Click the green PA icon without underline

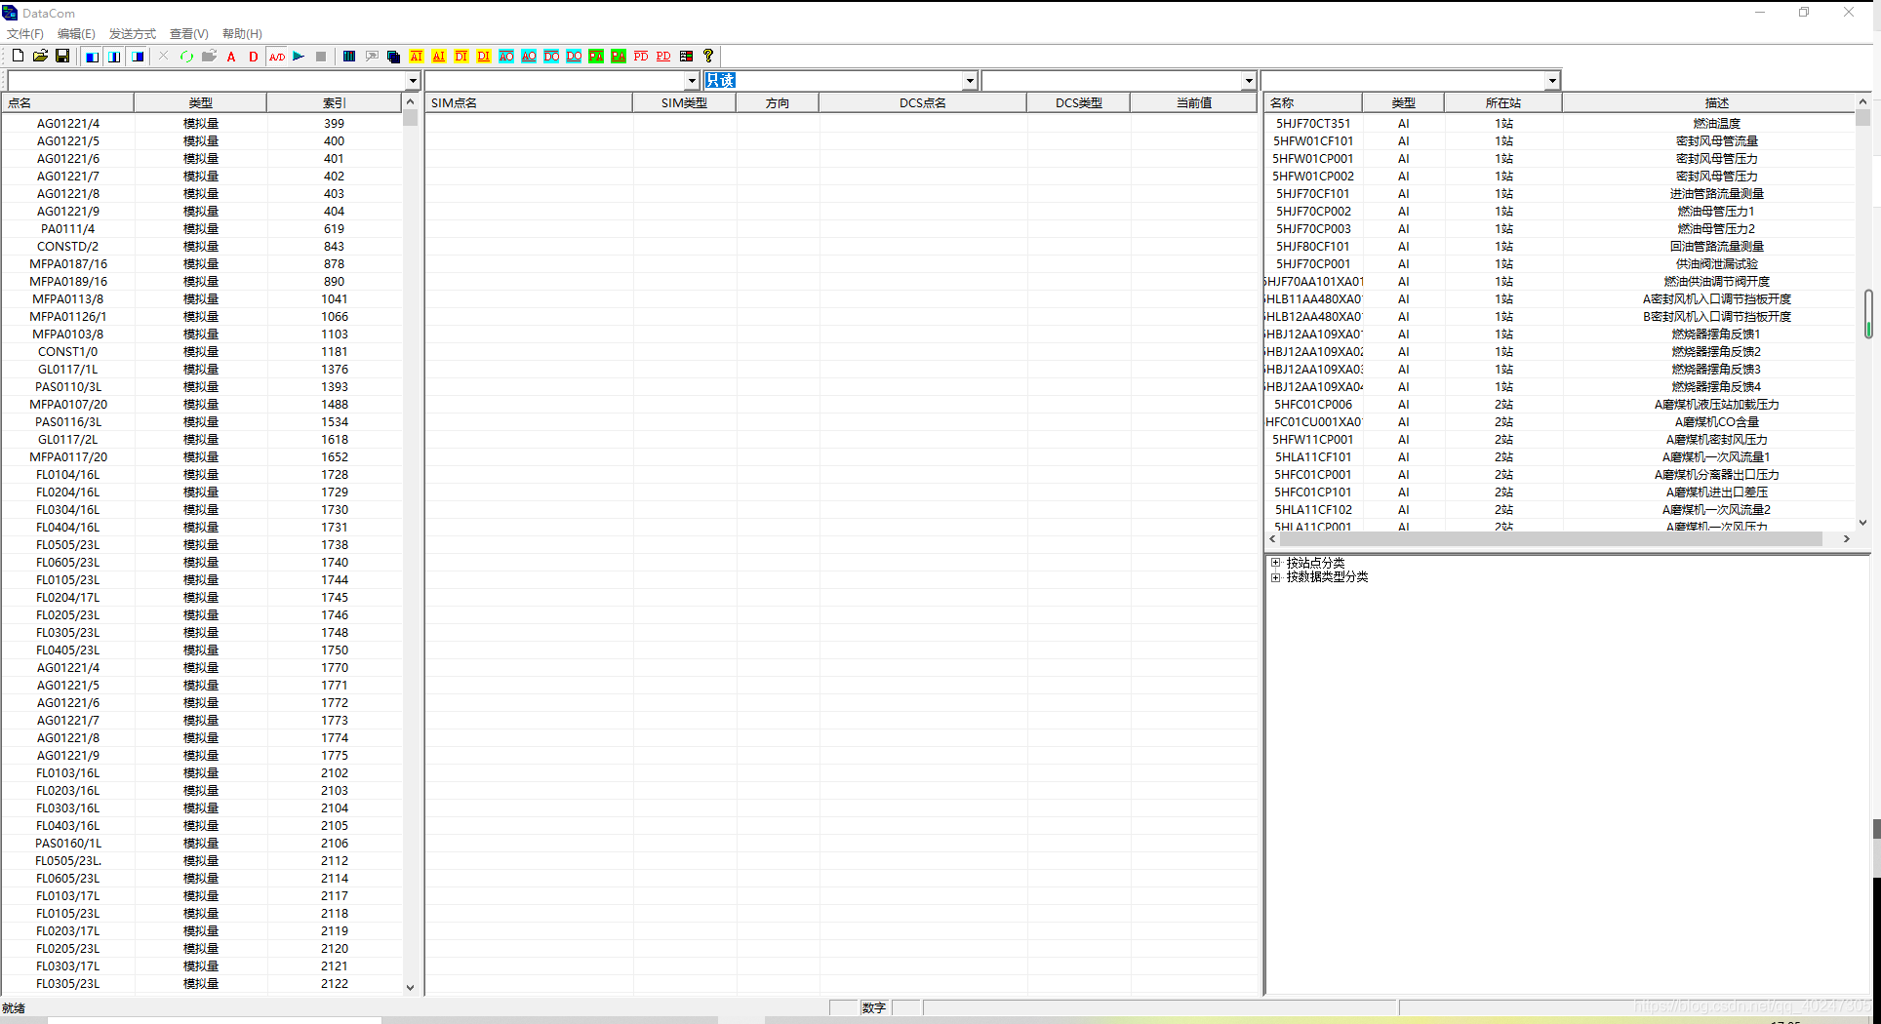(x=596, y=57)
